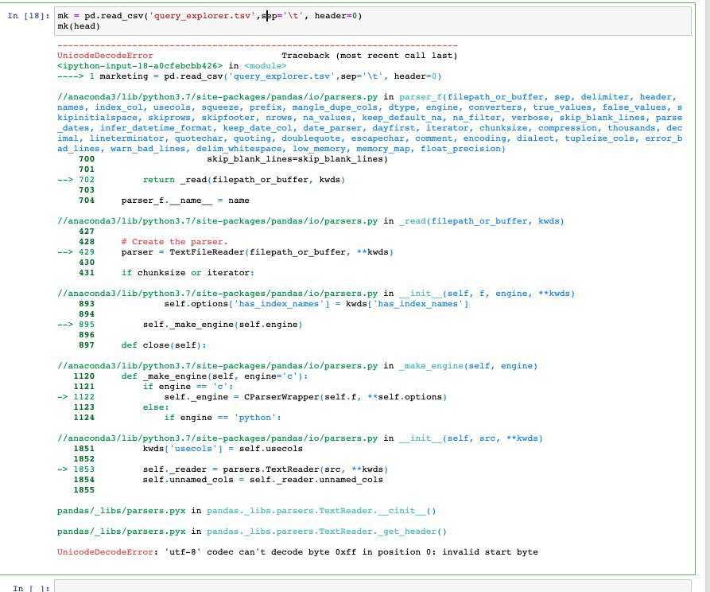710x592 pixels.
Task: Click the 'marketing = pd.read_csv' traceback line
Action: 270,76
